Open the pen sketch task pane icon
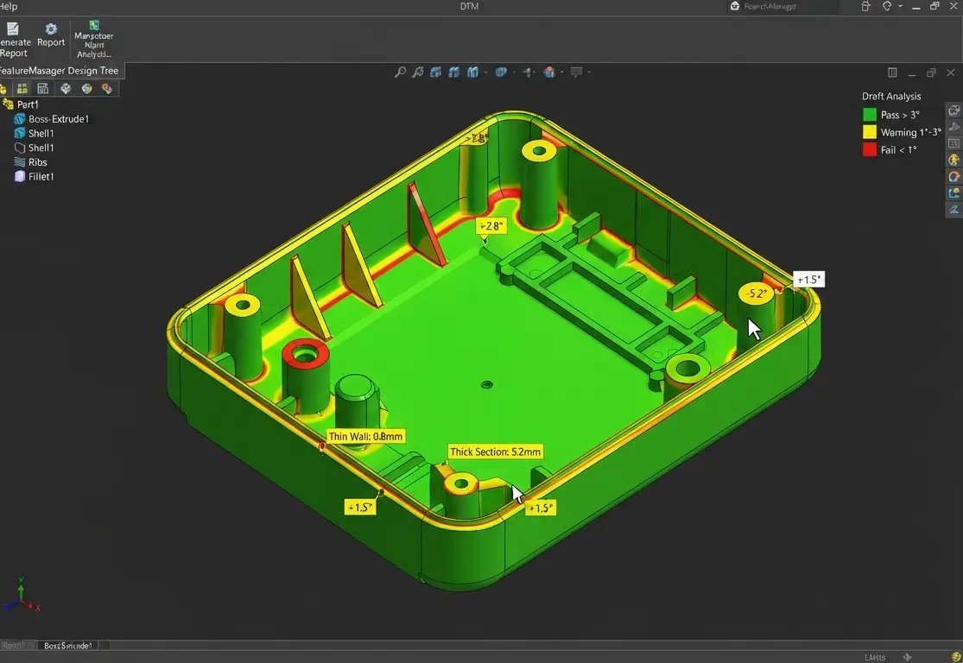 pyautogui.click(x=953, y=210)
